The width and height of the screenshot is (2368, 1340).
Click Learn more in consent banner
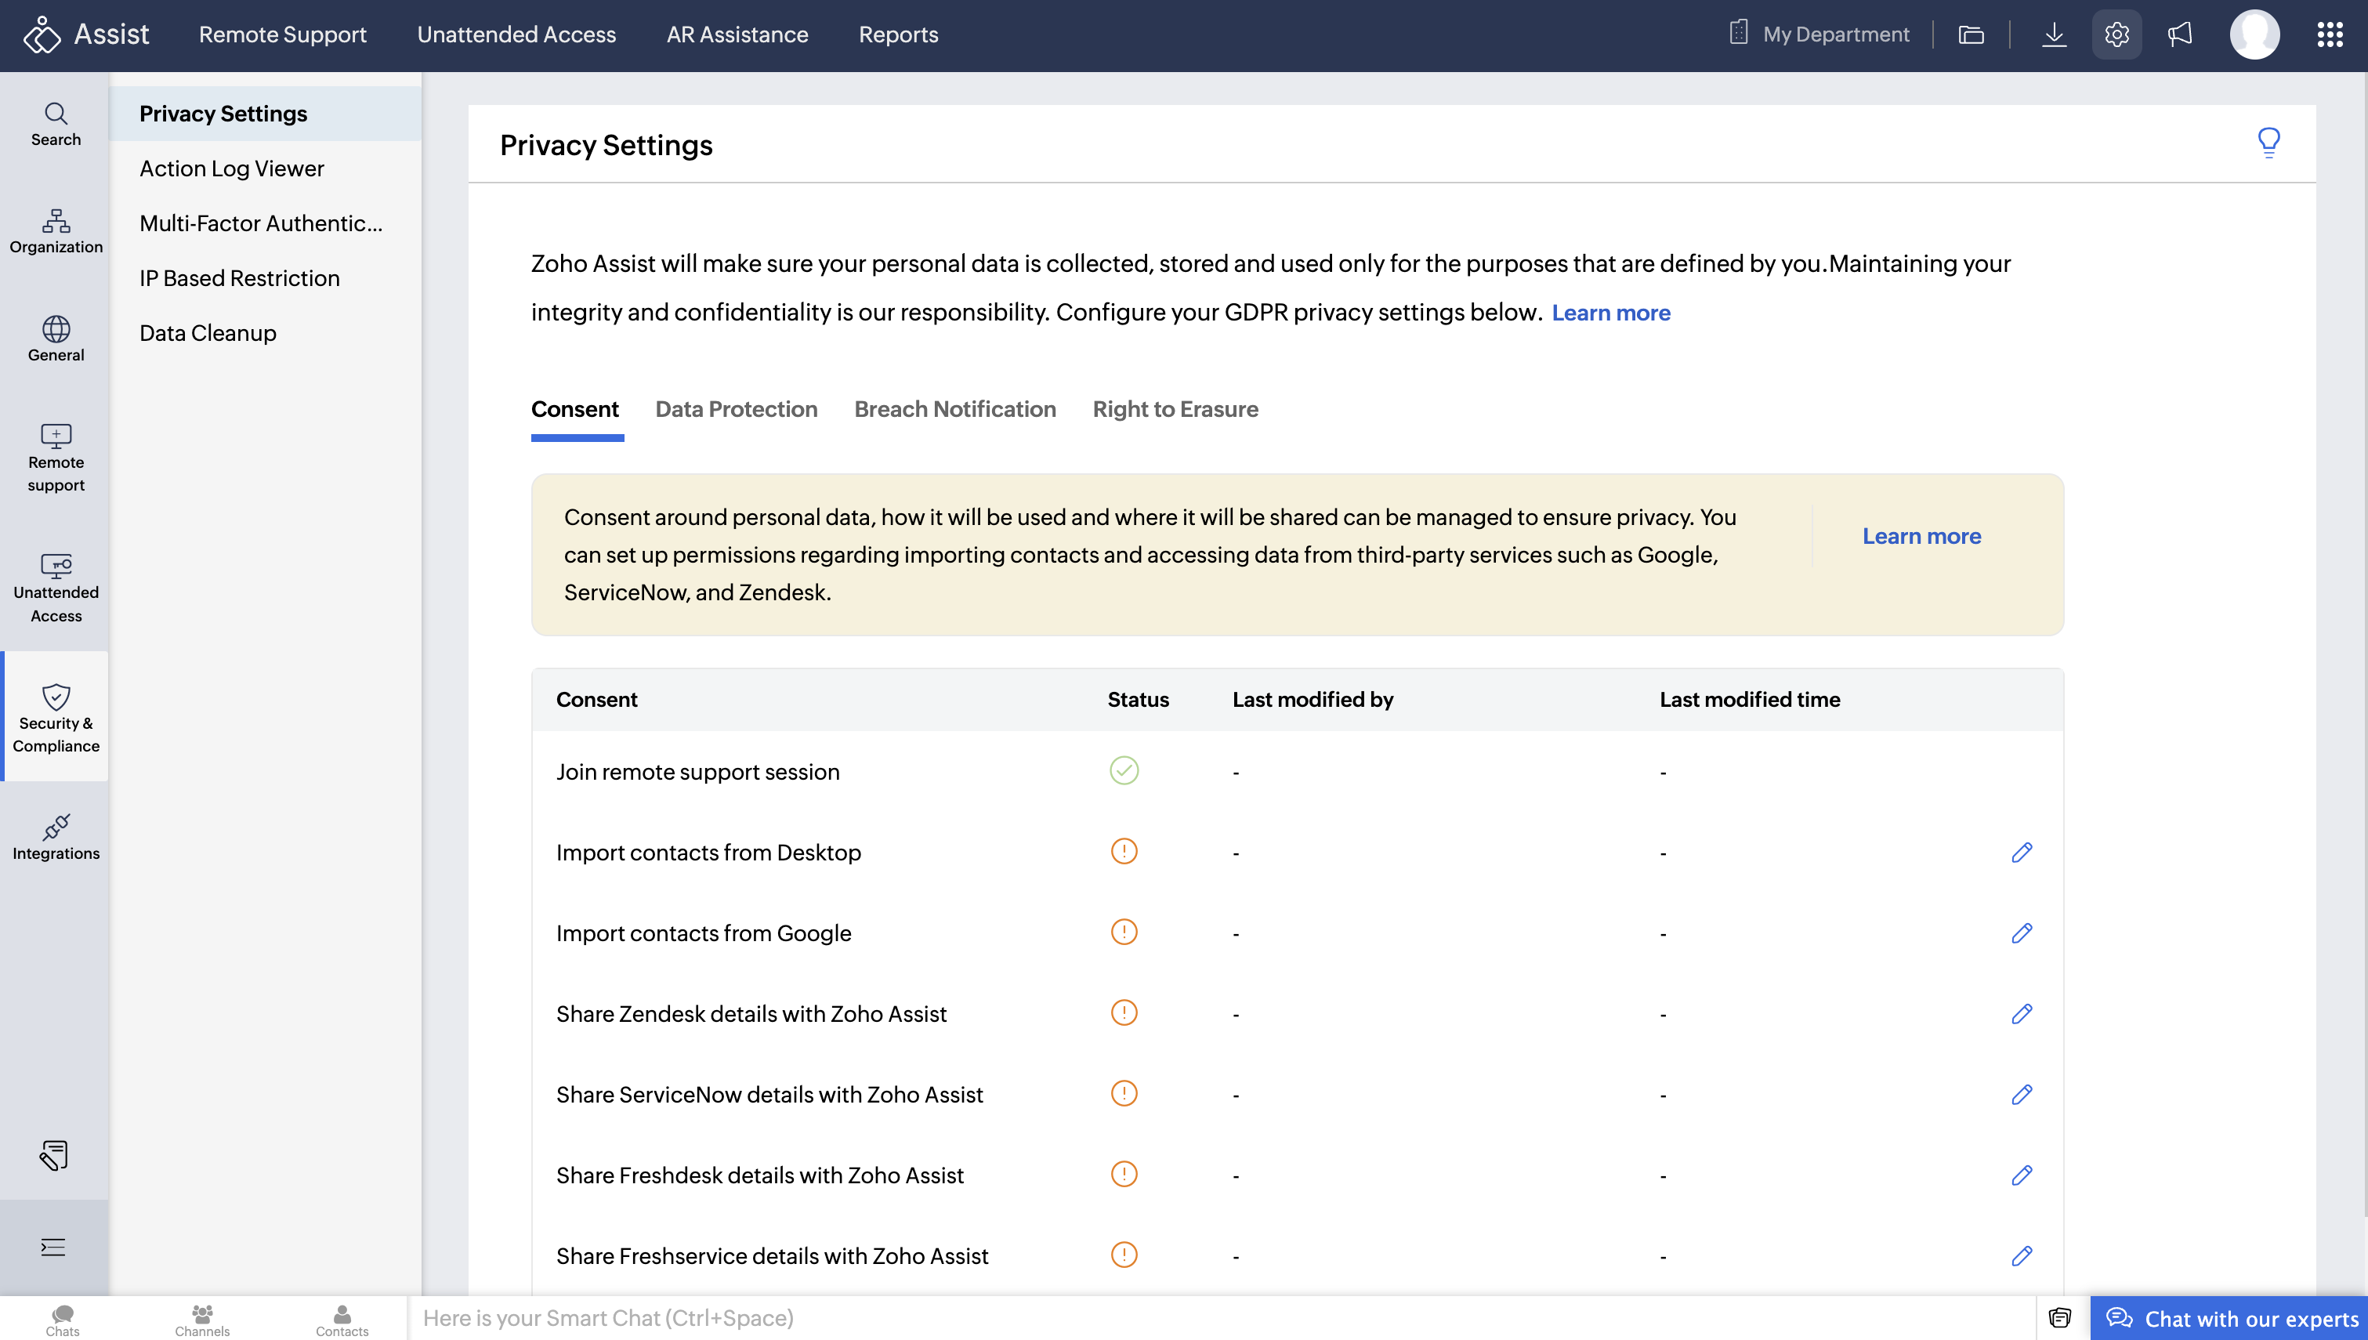(x=1921, y=537)
